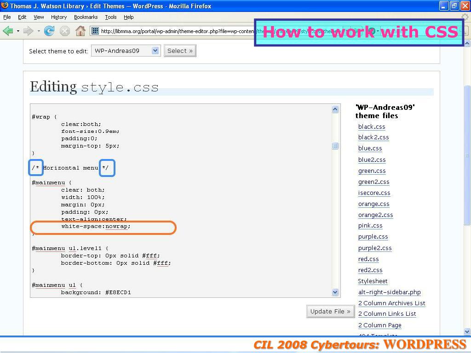The image size is (471, 353).
Task: Open the orange2.css theme file
Action: (375, 215)
